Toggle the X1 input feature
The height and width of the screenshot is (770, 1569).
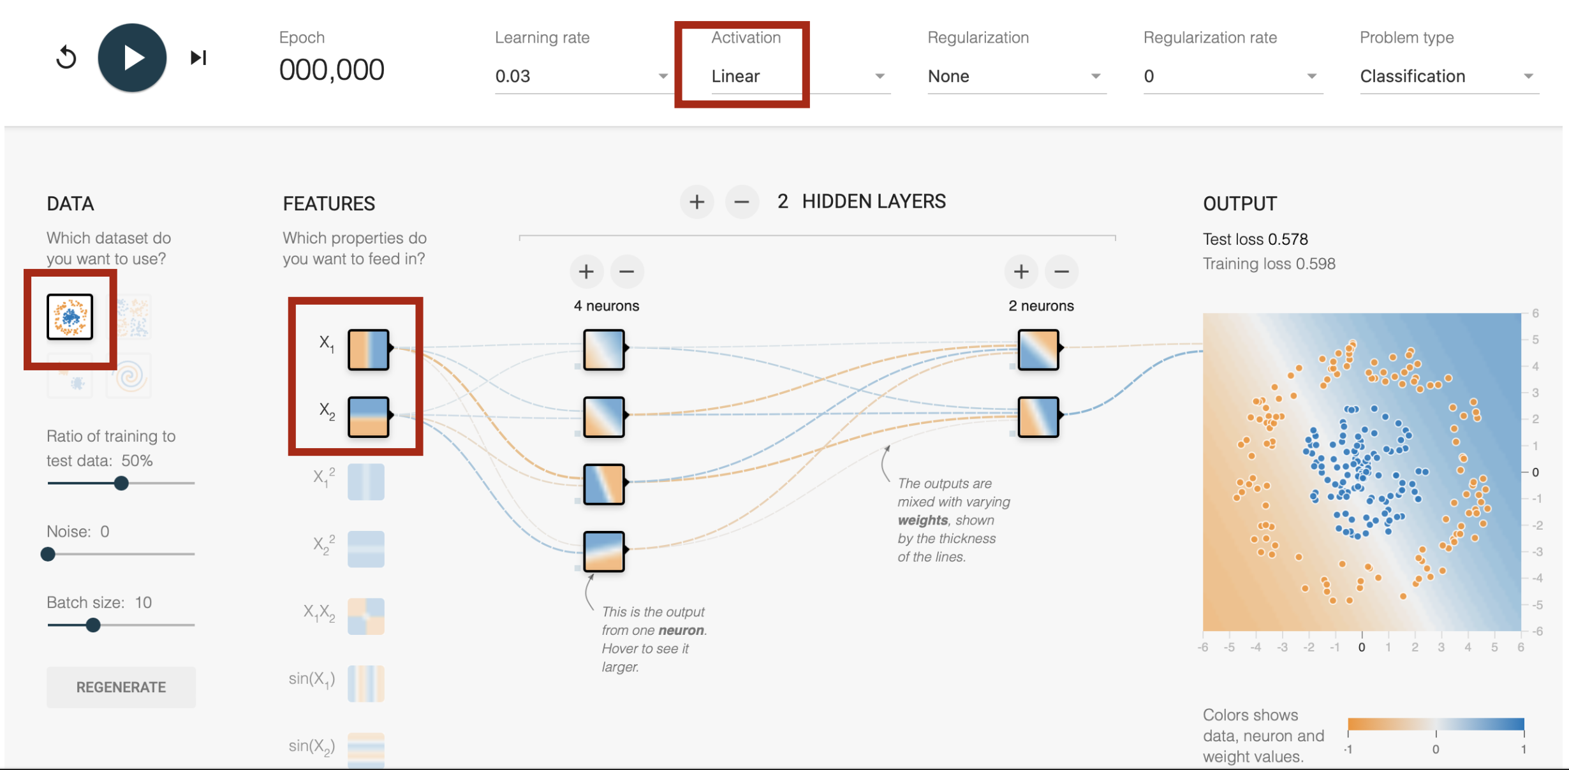[x=368, y=349]
